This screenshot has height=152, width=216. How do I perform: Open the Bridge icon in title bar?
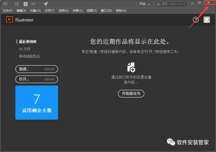17,4
